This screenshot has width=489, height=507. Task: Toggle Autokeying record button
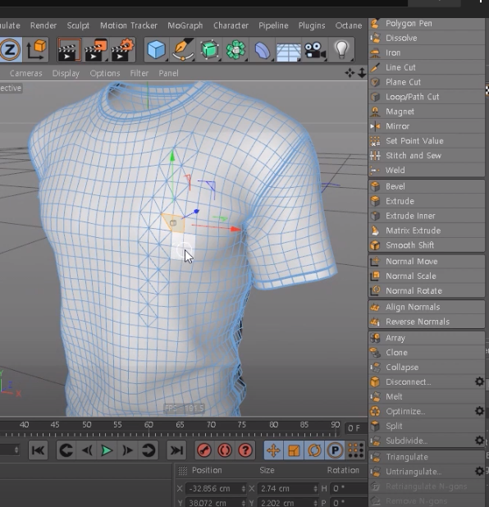[x=225, y=450]
